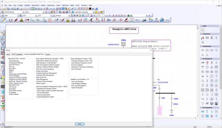The width and height of the screenshot is (222, 128).
Task: Click the UHA module icon
Action: (x=167, y=20)
